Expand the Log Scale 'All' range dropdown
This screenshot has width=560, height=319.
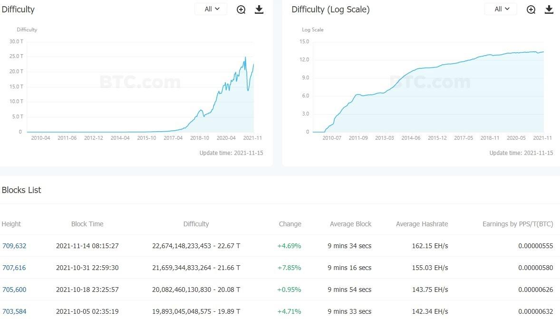coord(501,9)
